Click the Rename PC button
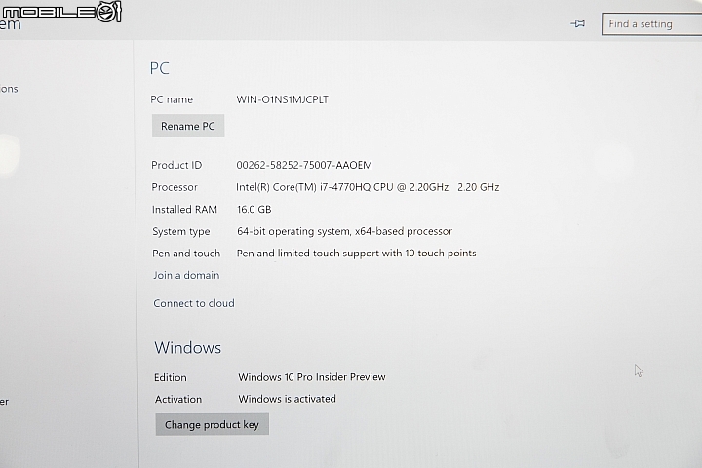The image size is (702, 468). (188, 126)
